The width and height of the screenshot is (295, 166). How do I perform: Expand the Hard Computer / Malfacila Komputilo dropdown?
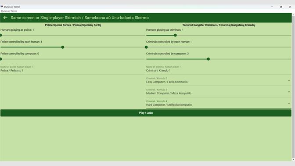click(x=219, y=103)
